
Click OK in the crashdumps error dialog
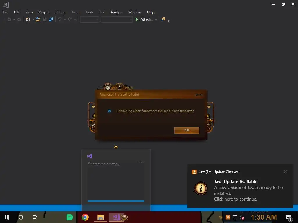(187, 130)
